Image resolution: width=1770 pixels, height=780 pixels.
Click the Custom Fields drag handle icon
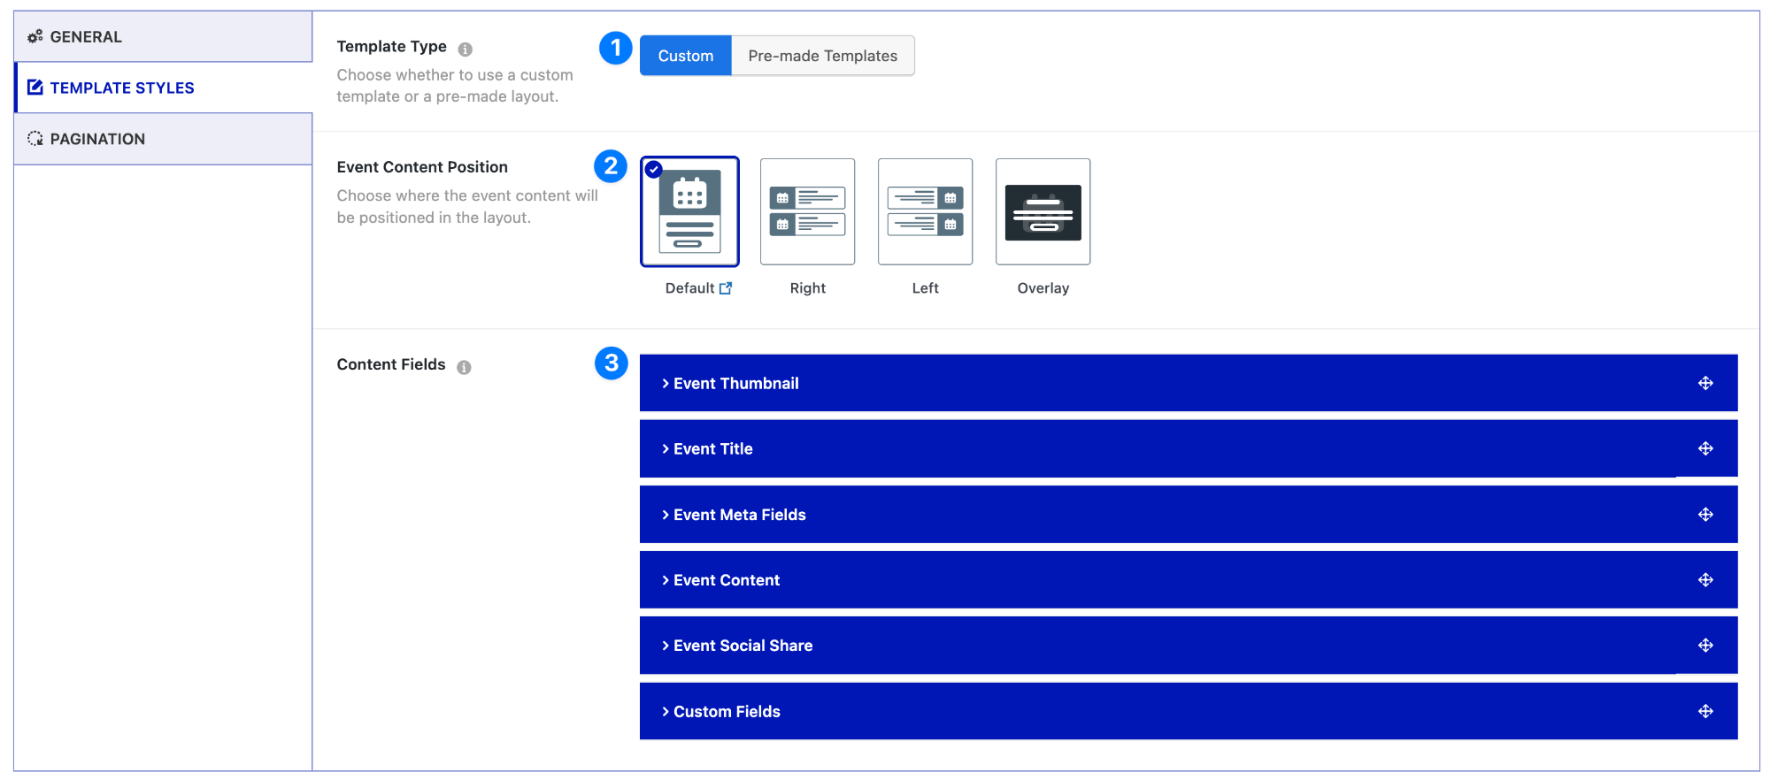click(1705, 711)
